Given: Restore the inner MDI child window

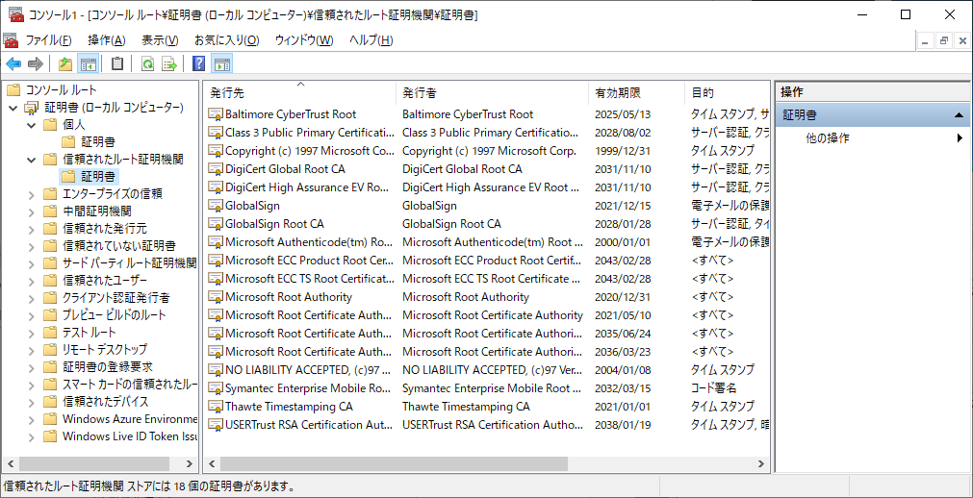Looking at the screenshot, I should pos(944,41).
